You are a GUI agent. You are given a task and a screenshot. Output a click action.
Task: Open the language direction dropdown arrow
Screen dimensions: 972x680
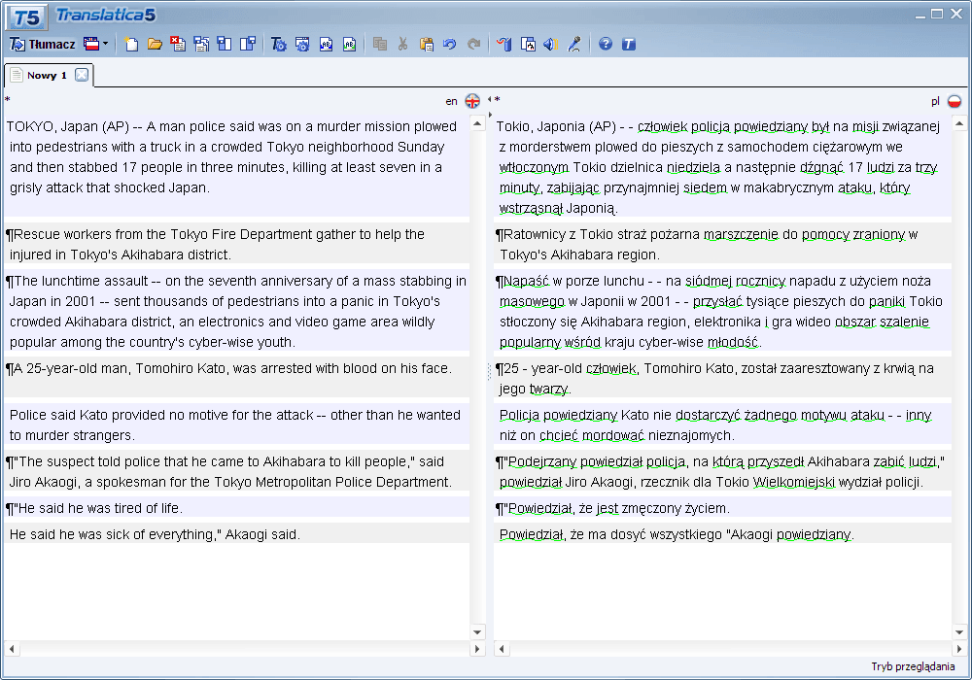pyautogui.click(x=105, y=45)
